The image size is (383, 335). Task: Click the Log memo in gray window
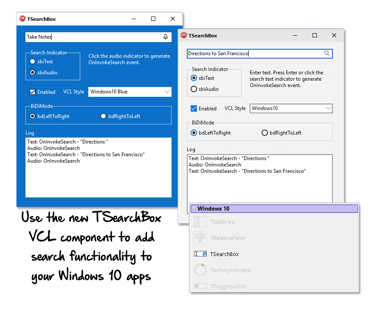(x=259, y=178)
